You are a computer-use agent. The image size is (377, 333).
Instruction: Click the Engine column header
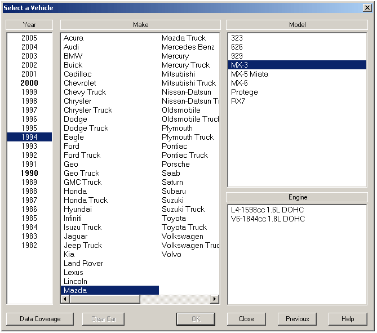coord(297,197)
